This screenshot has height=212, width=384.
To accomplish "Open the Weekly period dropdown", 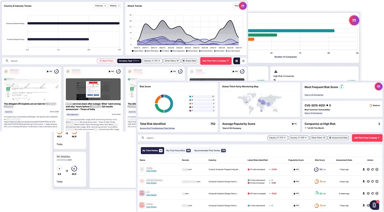I will 115,6.
